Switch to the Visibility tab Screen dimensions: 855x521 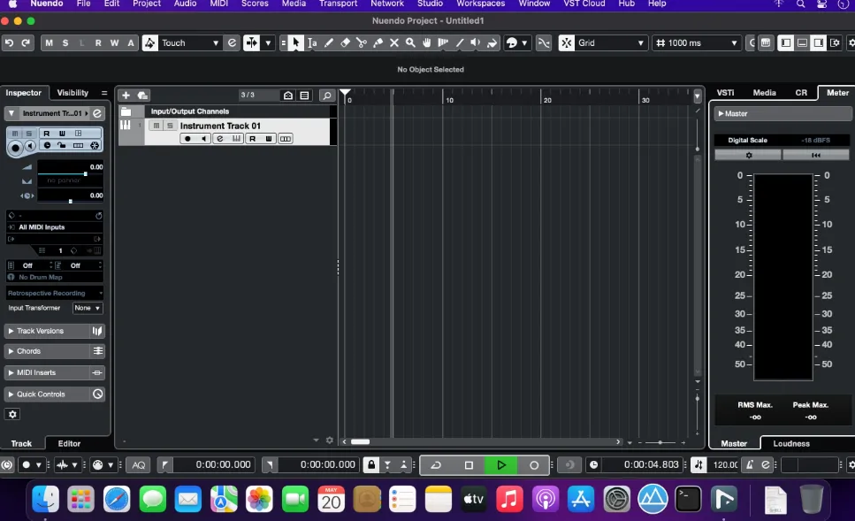coord(73,93)
